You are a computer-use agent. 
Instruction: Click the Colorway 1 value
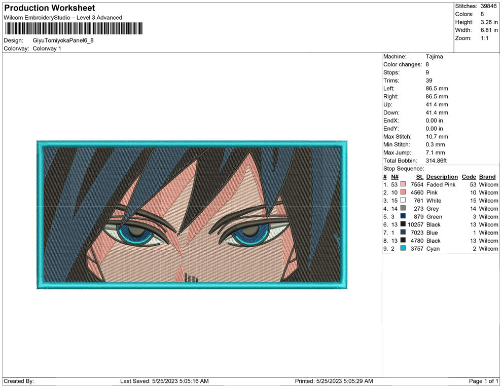pos(47,48)
